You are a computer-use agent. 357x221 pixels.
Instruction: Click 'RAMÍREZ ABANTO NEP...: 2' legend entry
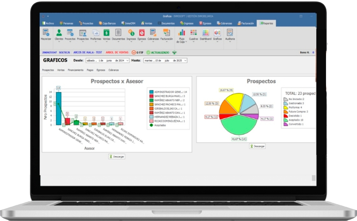[167, 100]
